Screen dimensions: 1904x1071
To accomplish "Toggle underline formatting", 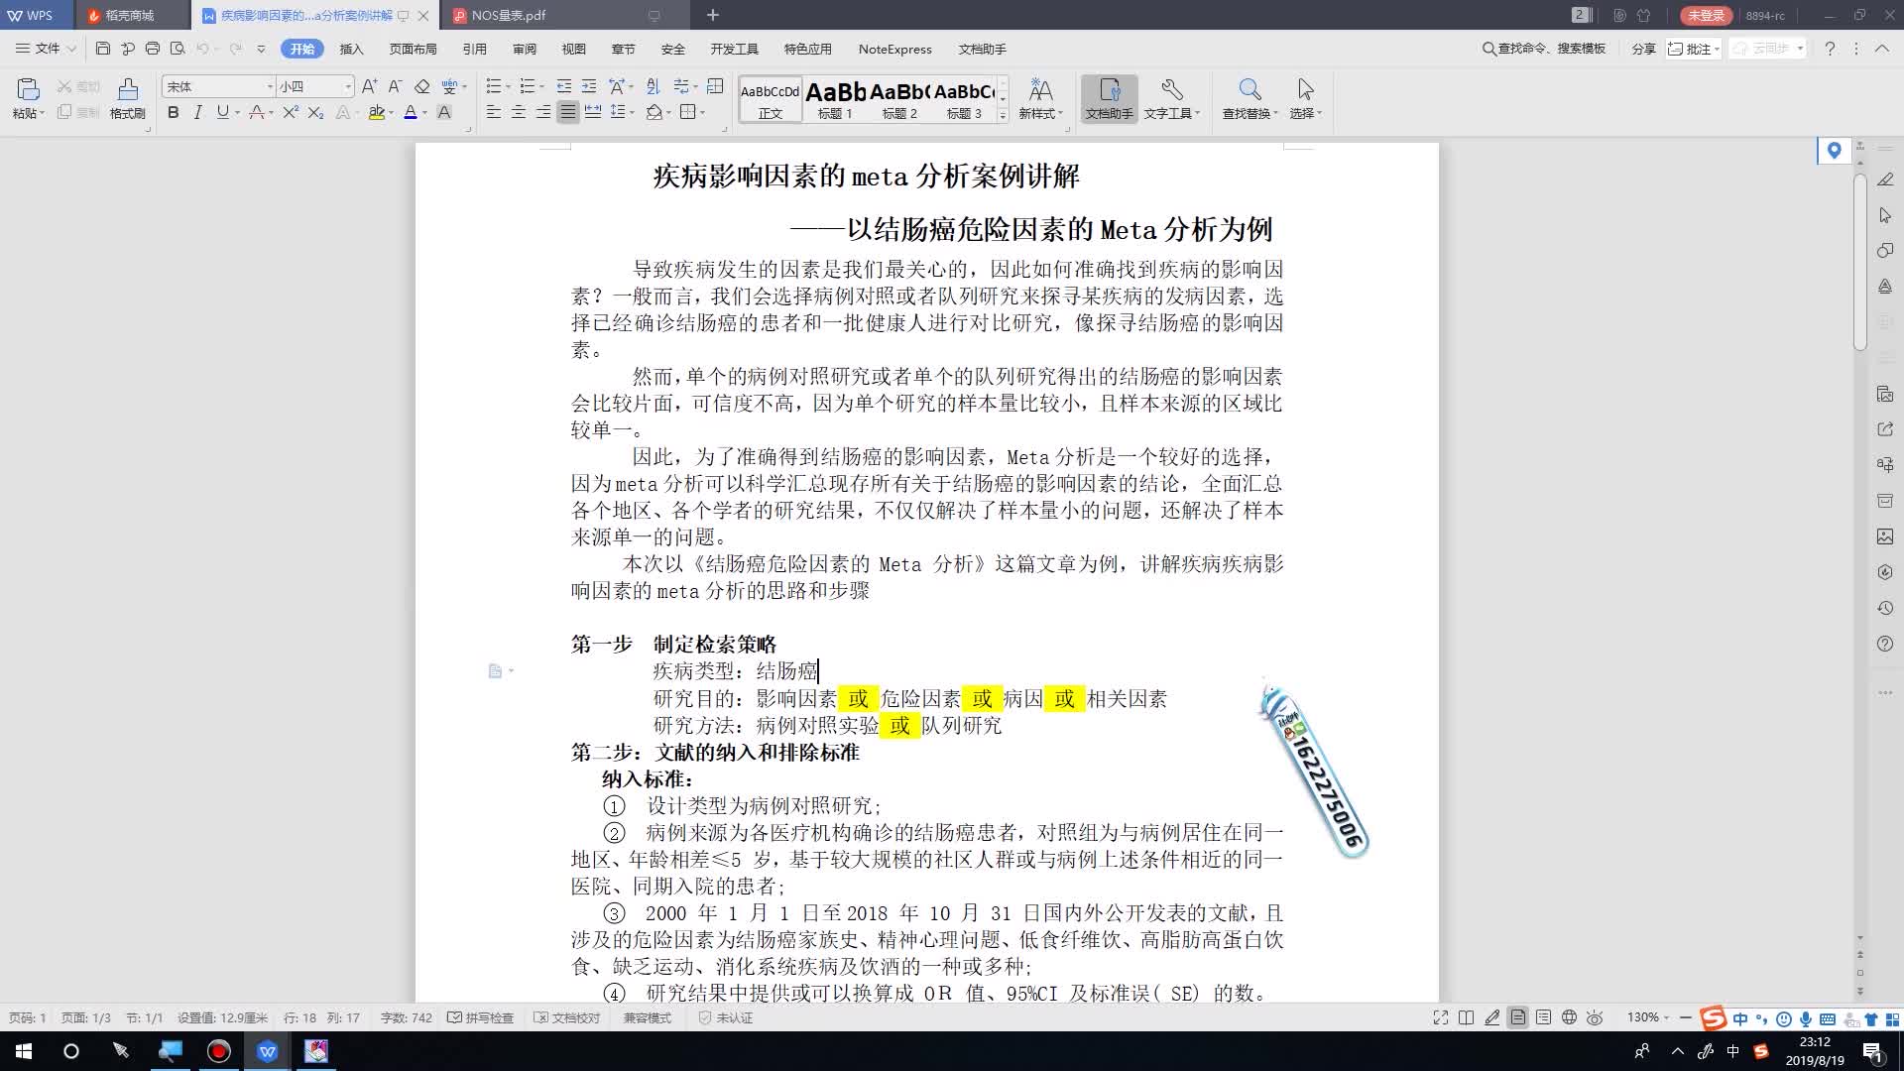I will point(222,113).
